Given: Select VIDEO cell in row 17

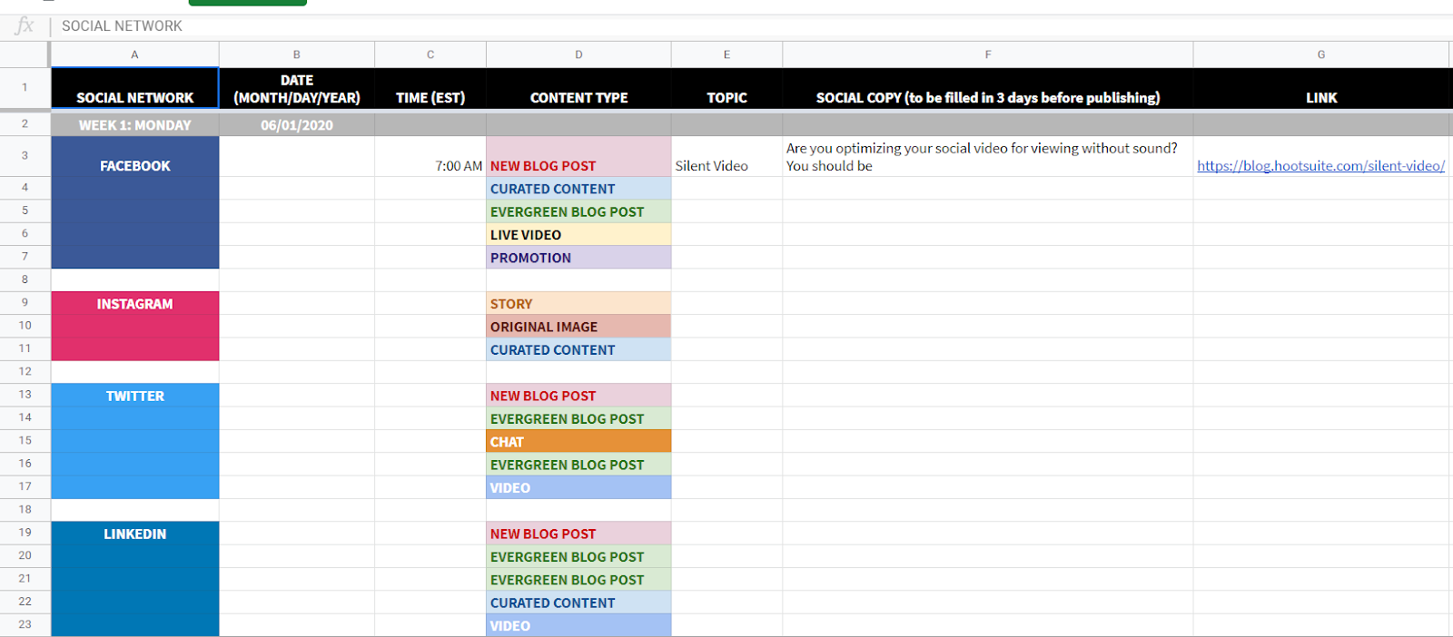Looking at the screenshot, I should coord(578,487).
